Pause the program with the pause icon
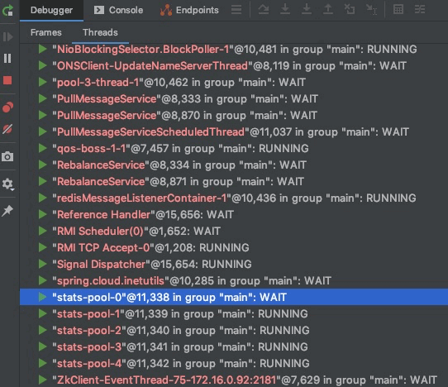Image resolution: width=448 pixels, height=387 pixels. coord(7,59)
